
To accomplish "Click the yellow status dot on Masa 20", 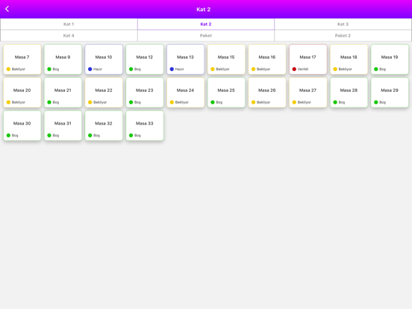I will click(x=8, y=102).
